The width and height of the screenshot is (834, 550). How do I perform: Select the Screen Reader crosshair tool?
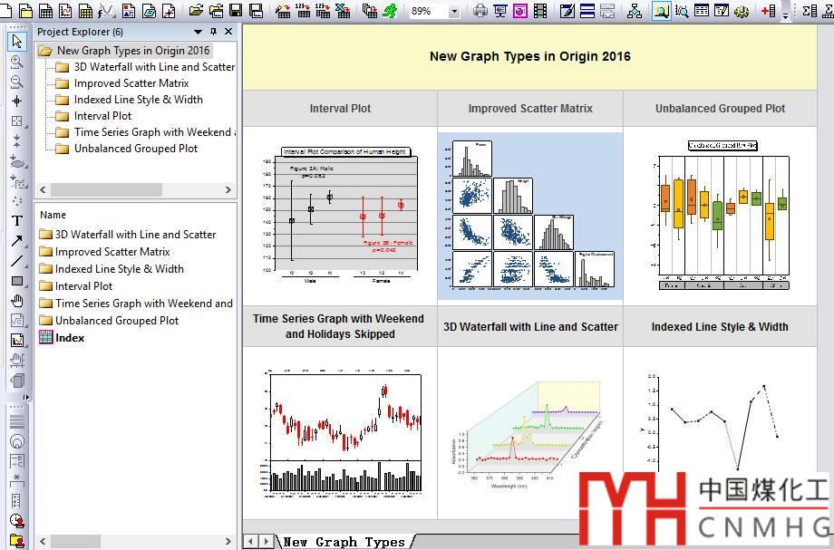[17, 101]
